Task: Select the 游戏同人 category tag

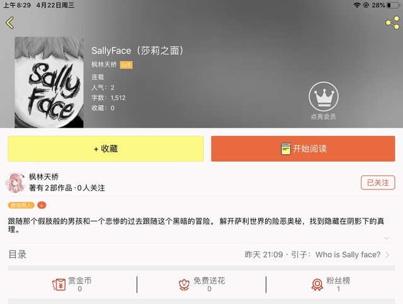Action: (21, 205)
